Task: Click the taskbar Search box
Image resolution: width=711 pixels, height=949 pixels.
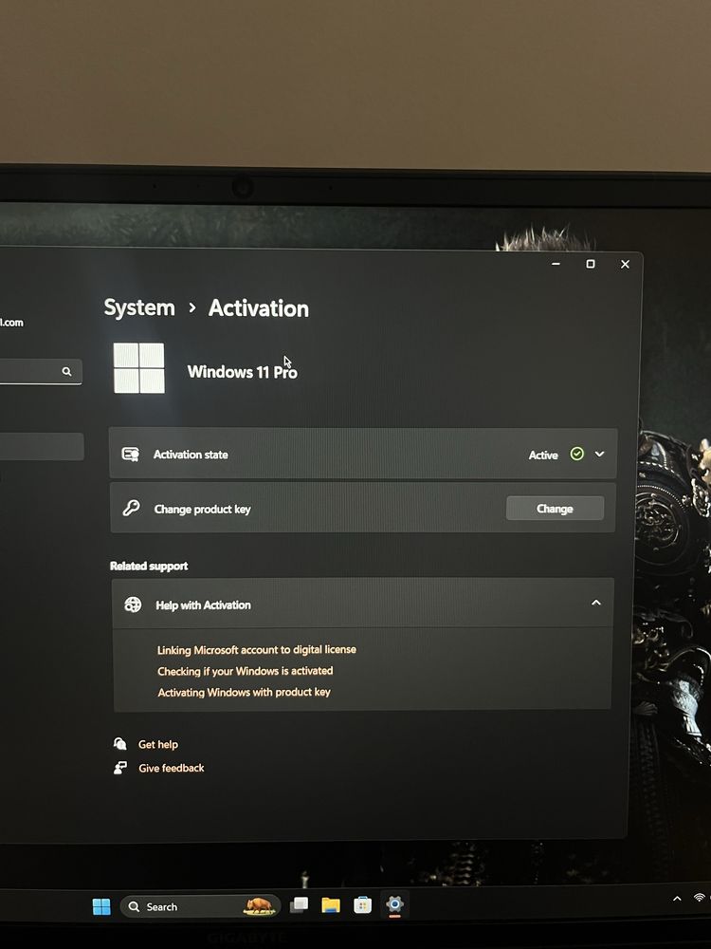Action: pos(200,906)
